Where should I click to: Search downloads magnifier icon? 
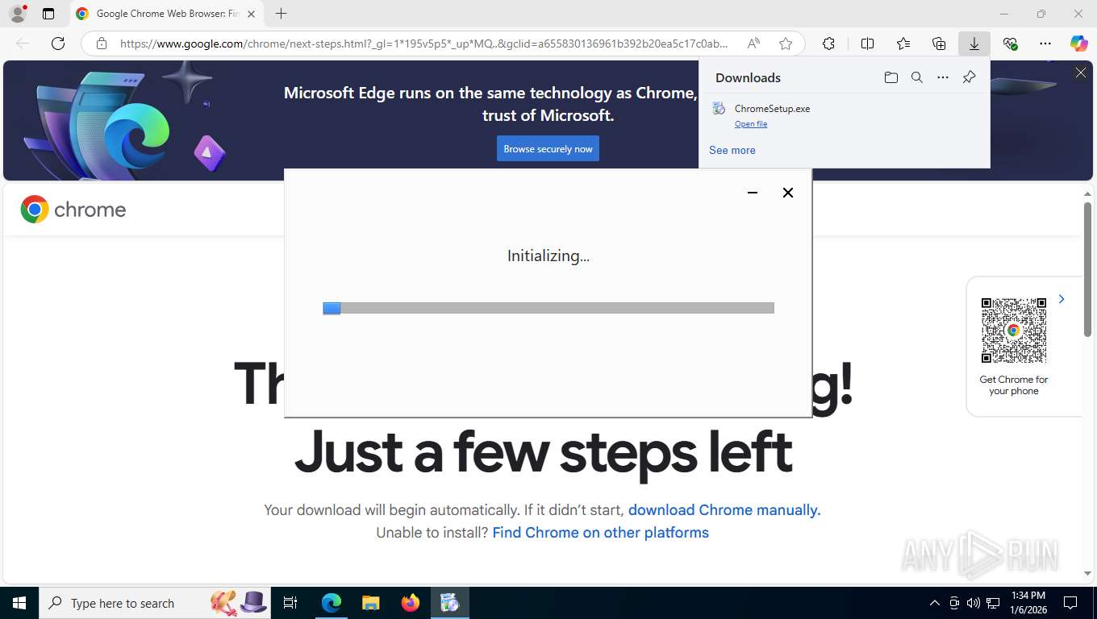point(916,77)
